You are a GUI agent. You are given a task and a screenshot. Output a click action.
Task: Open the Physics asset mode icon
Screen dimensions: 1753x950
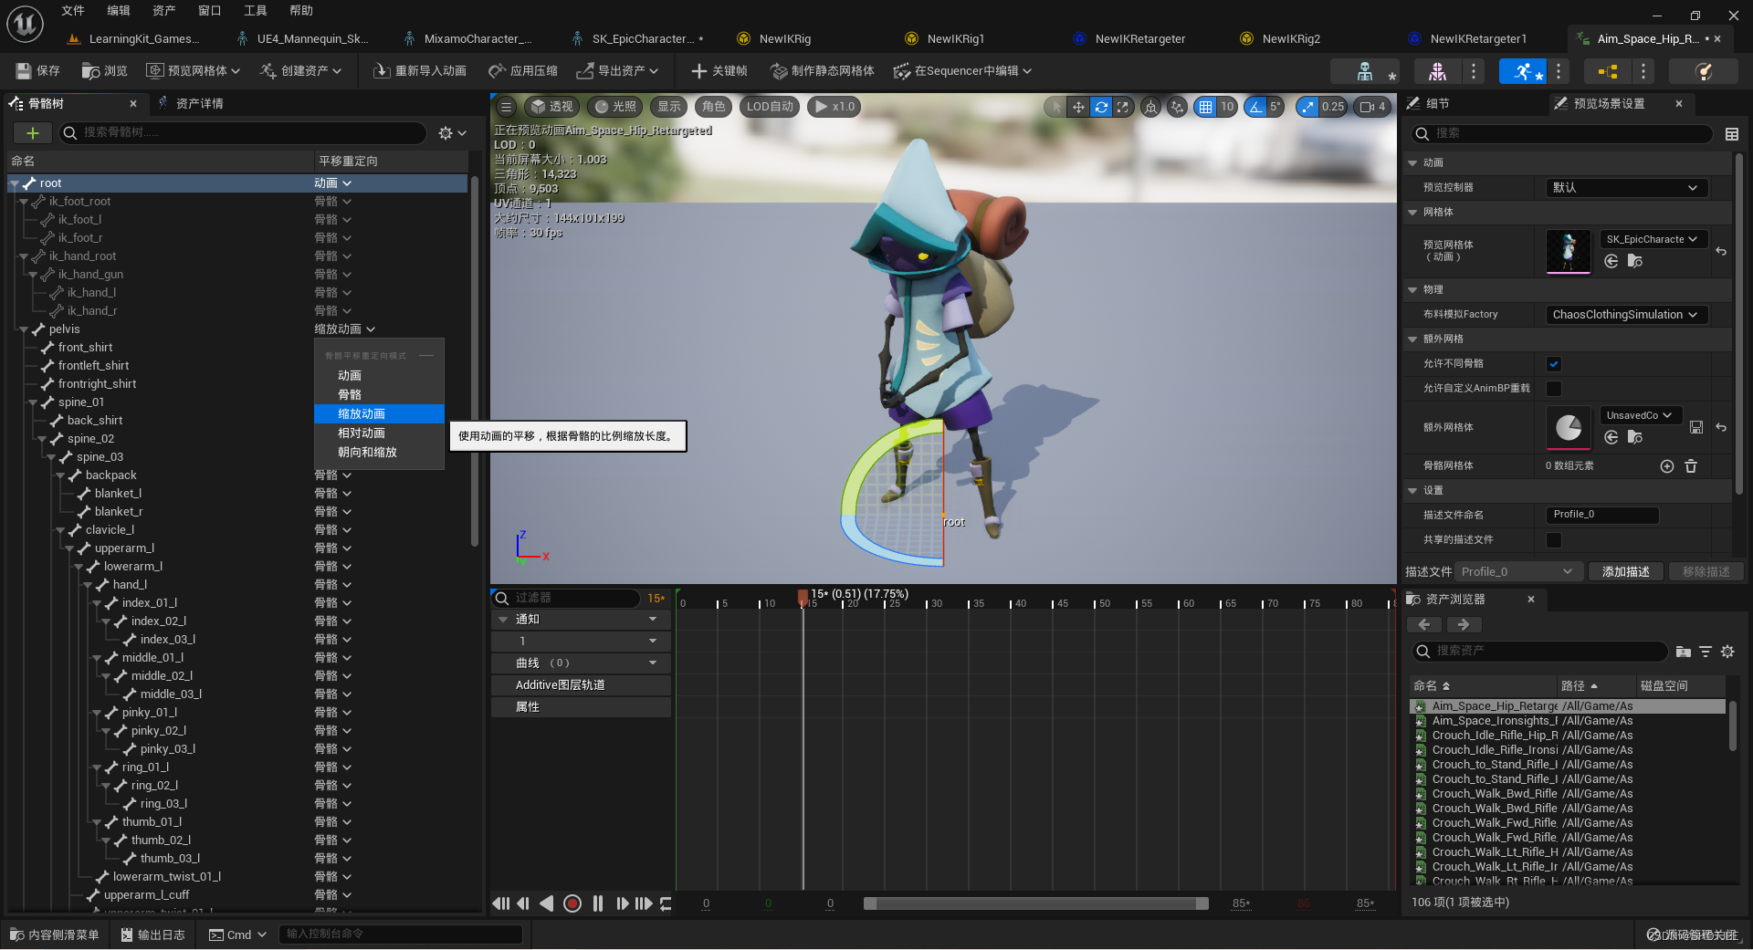[x=1703, y=71]
